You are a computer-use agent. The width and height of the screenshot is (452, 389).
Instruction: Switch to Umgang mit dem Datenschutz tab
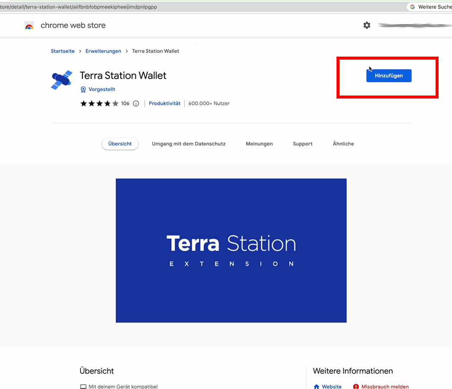point(189,144)
